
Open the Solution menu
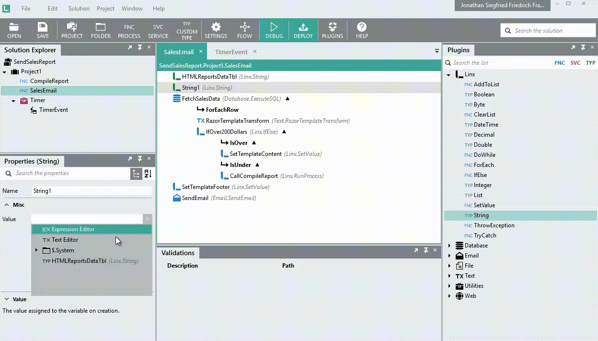click(x=79, y=9)
